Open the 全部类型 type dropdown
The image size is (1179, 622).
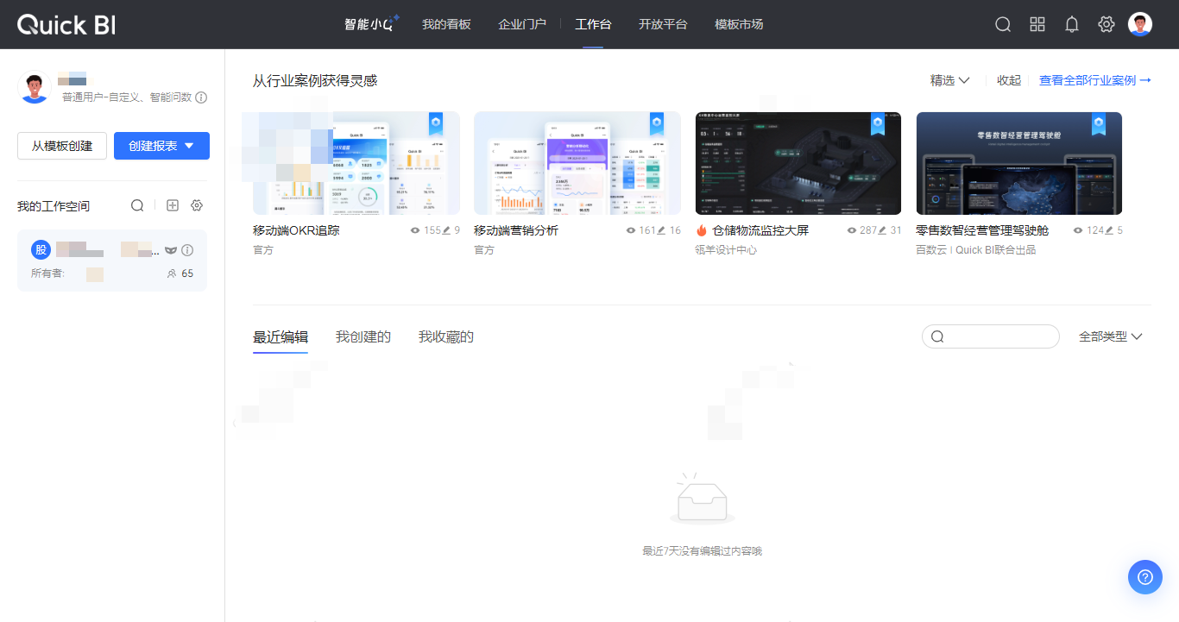1111,336
